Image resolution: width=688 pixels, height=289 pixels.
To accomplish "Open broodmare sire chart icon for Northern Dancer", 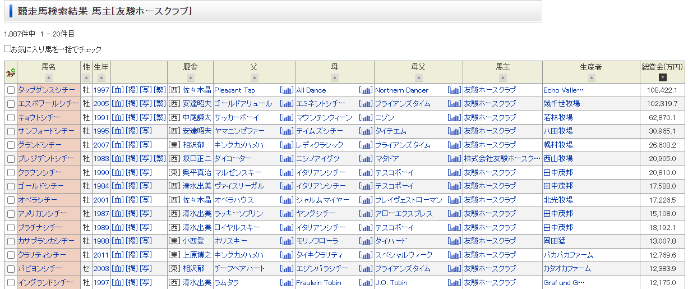I will point(454,90).
